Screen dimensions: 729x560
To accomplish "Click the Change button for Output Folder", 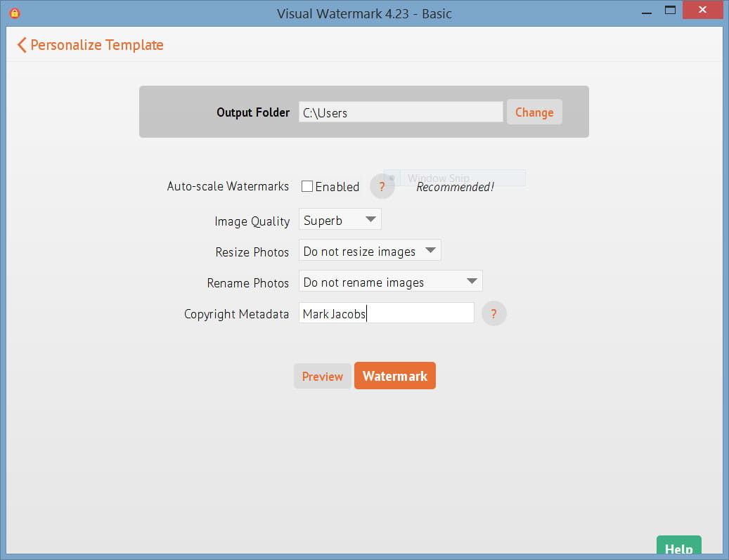I will [x=534, y=112].
